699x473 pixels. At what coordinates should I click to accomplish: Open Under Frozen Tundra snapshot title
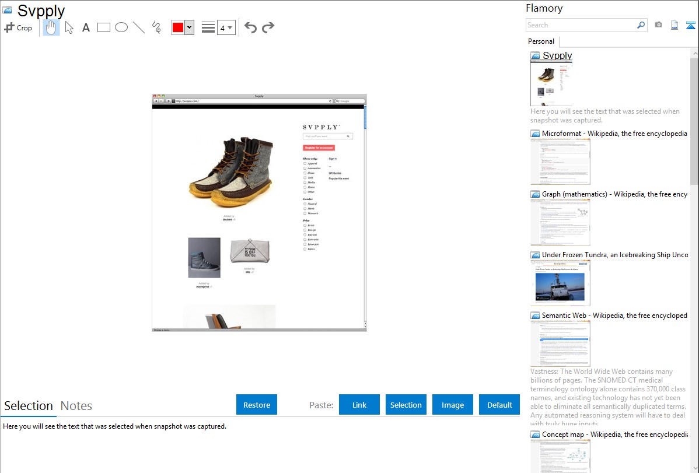coord(615,254)
